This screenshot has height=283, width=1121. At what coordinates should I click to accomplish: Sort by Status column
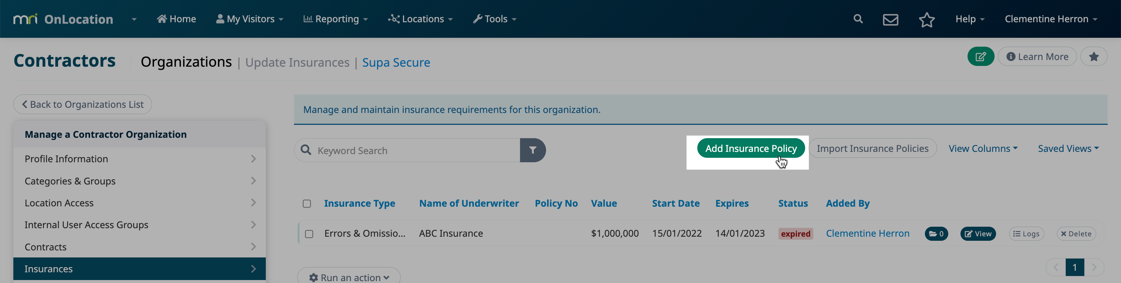click(x=793, y=203)
